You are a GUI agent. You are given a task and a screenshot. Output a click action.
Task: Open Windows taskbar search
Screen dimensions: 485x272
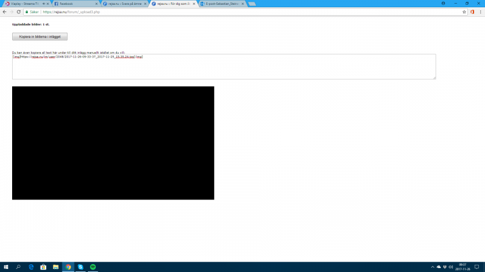[18, 267]
